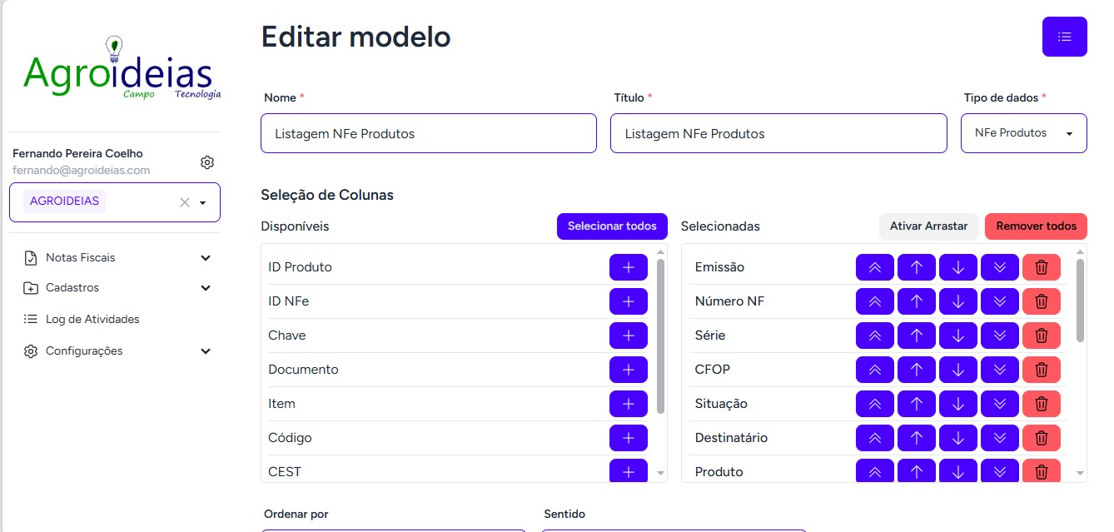Remove the Destinatário column via trash icon
The height and width of the screenshot is (532, 1114).
1041,438
